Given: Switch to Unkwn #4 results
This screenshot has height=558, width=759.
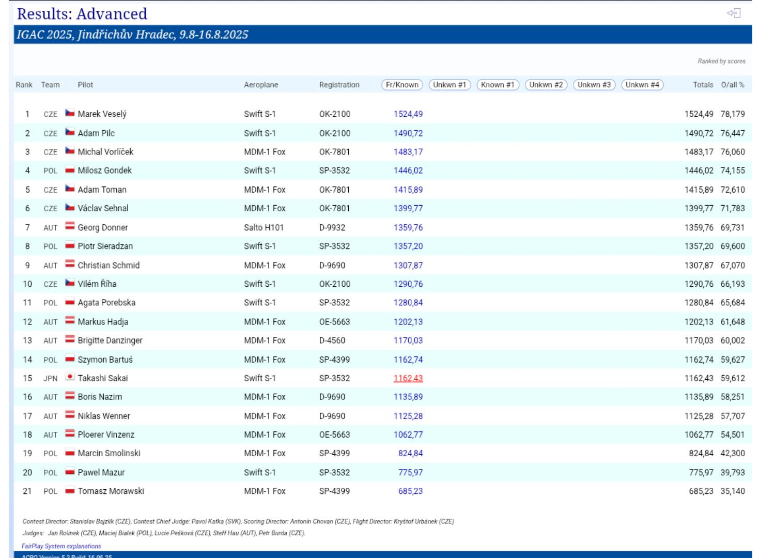Looking at the screenshot, I should 642,85.
